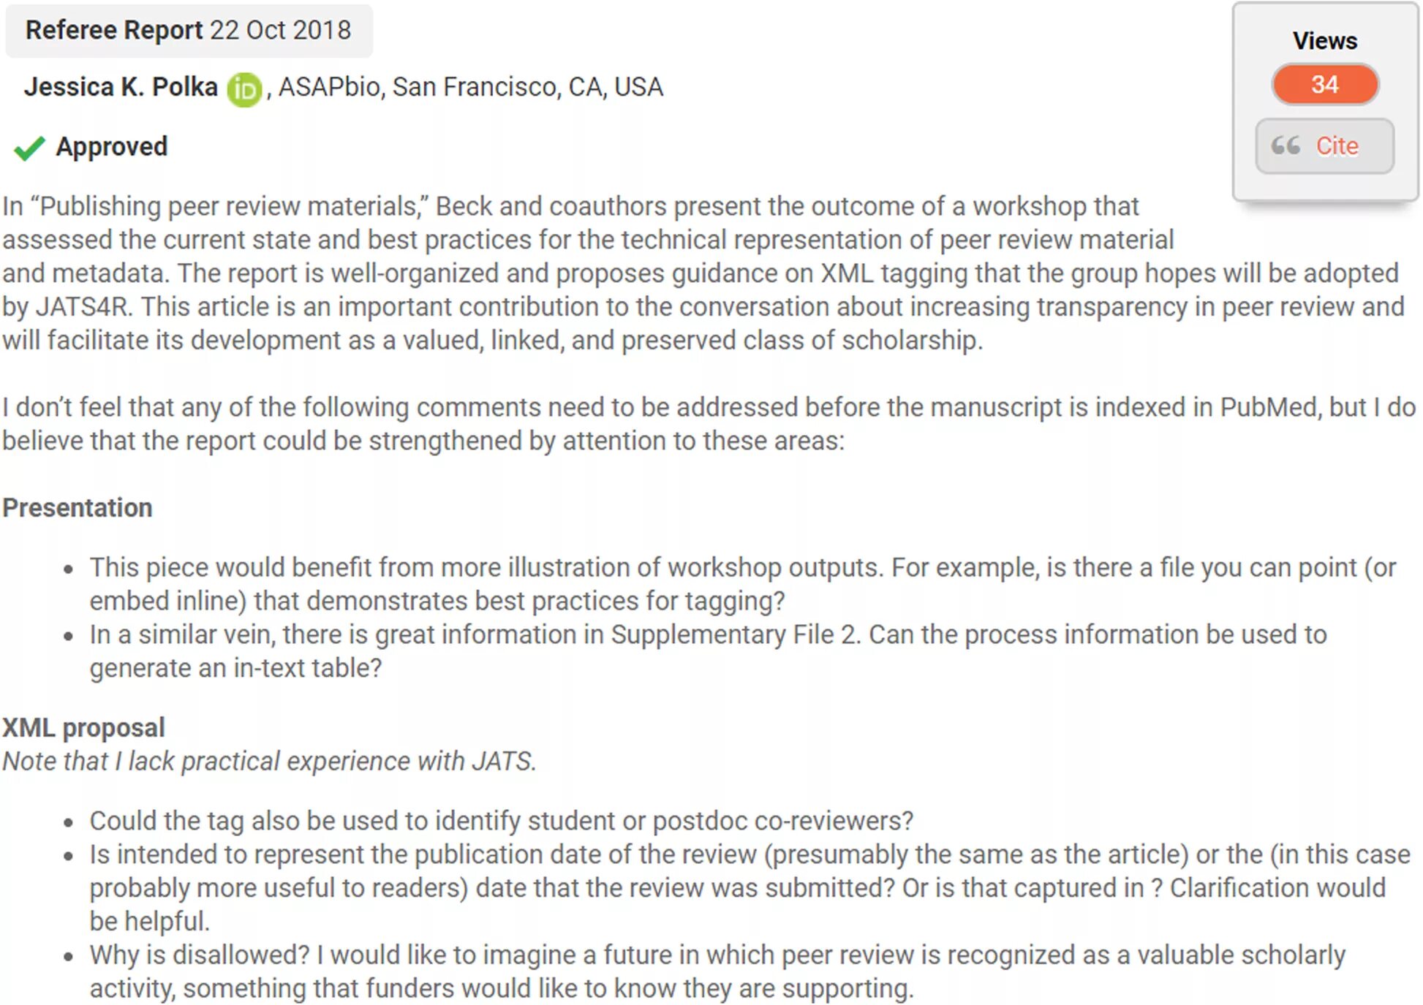The width and height of the screenshot is (1423, 1005).
Task: Click the green Approved check mark
Action: [30, 148]
